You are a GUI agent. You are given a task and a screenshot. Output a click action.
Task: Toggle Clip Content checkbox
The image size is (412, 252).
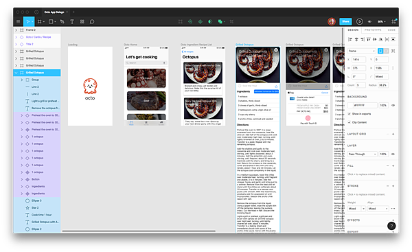point(350,122)
